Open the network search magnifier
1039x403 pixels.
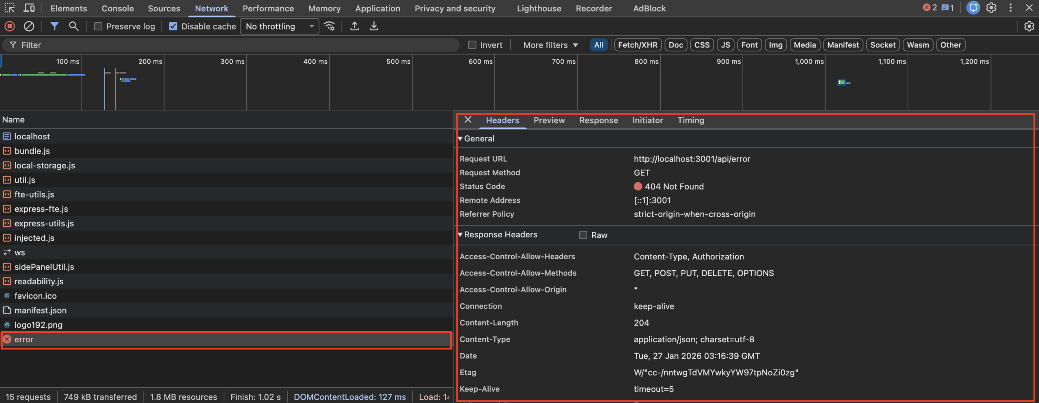click(x=73, y=26)
